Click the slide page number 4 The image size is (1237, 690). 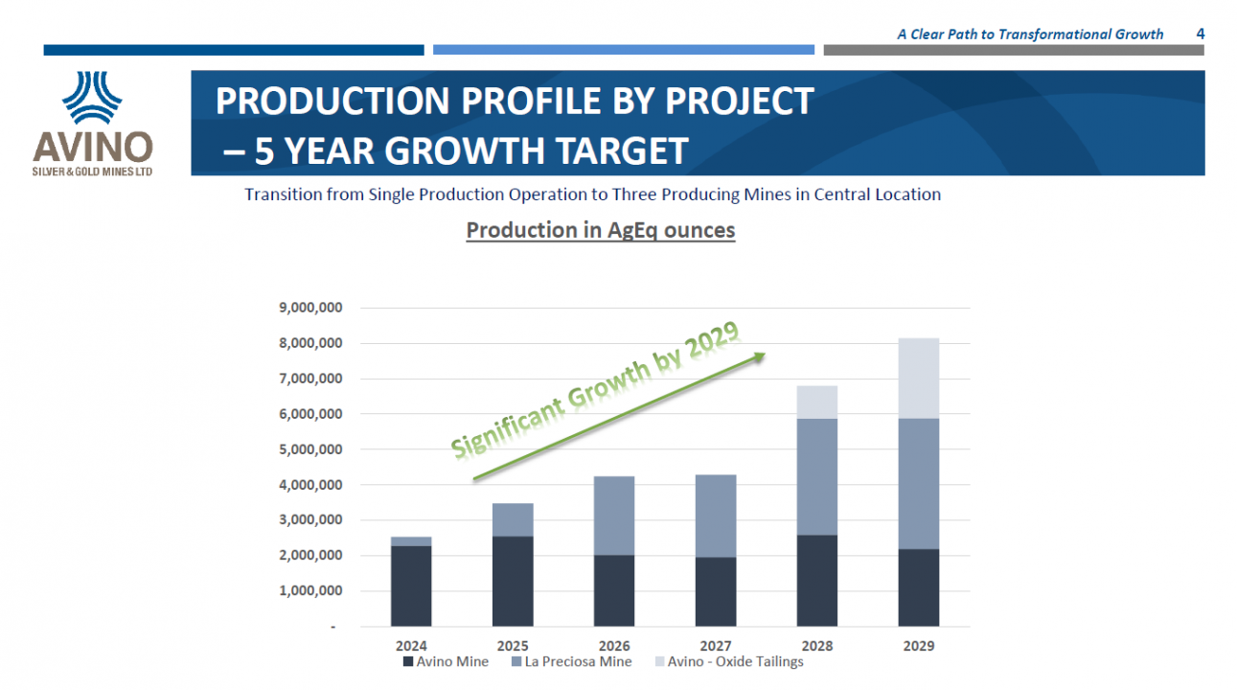tap(1201, 34)
